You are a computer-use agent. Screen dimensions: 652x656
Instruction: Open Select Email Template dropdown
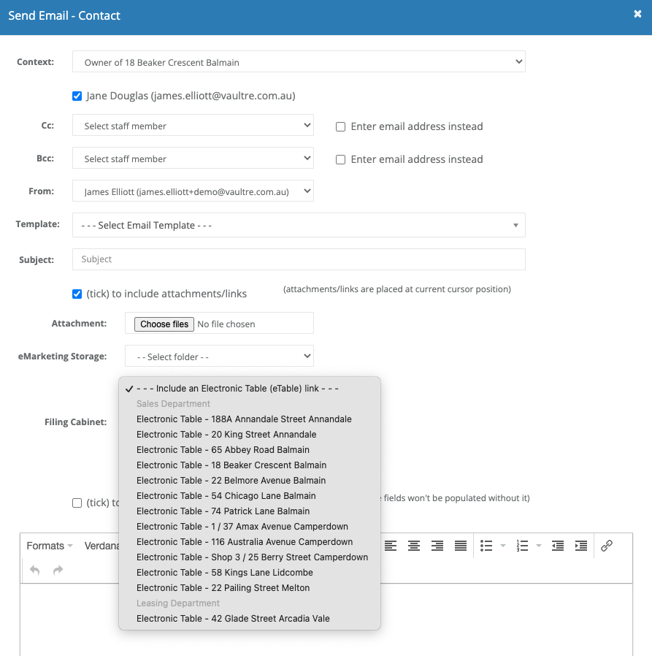299,225
